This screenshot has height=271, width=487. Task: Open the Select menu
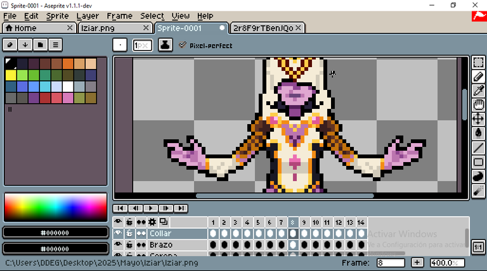152,16
